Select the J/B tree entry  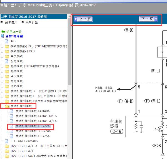click(13, 41)
